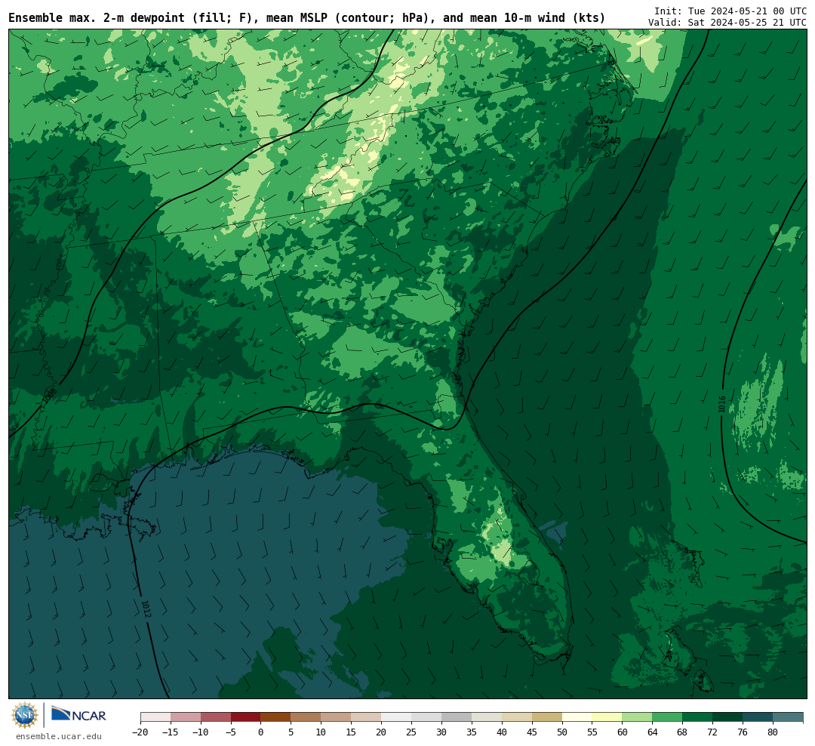The image size is (815, 746).
Task: Click the colorbar label 64
Action: coord(653,732)
